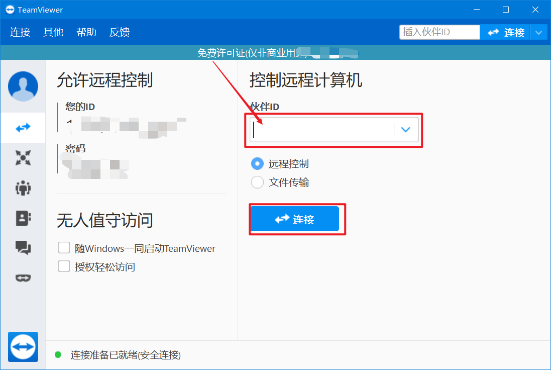Image resolution: width=551 pixels, height=370 pixels.
Task: Click the user profile avatar icon
Action: click(x=23, y=86)
